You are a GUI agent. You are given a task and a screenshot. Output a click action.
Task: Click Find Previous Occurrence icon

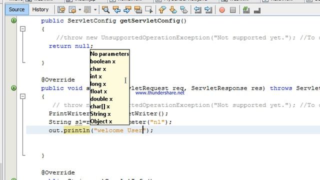pos(116,9)
